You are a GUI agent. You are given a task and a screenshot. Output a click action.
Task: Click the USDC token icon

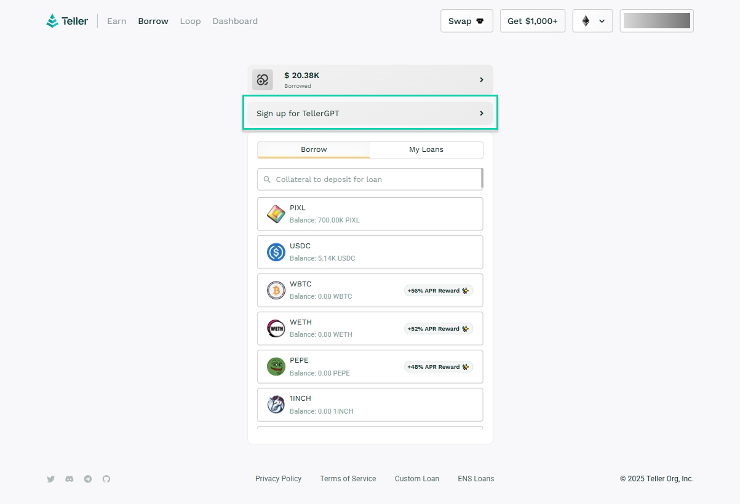(x=276, y=252)
